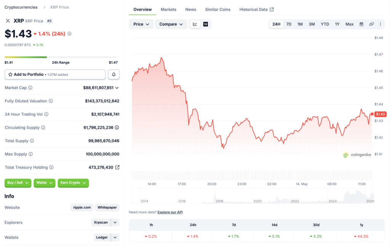Screen dimensions: 390x248
Task: Click the 24h Range progress bar
Action: click(61, 57)
